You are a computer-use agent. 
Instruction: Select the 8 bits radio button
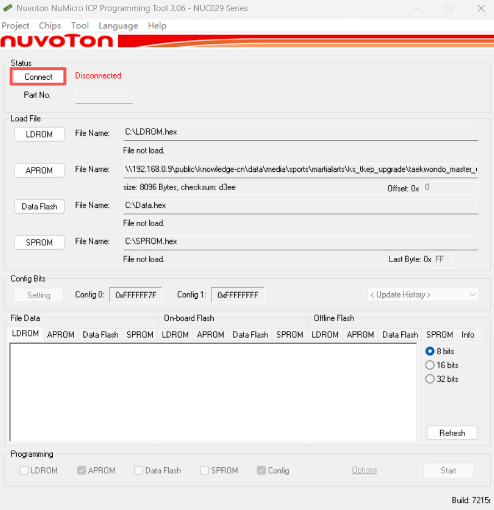(430, 351)
